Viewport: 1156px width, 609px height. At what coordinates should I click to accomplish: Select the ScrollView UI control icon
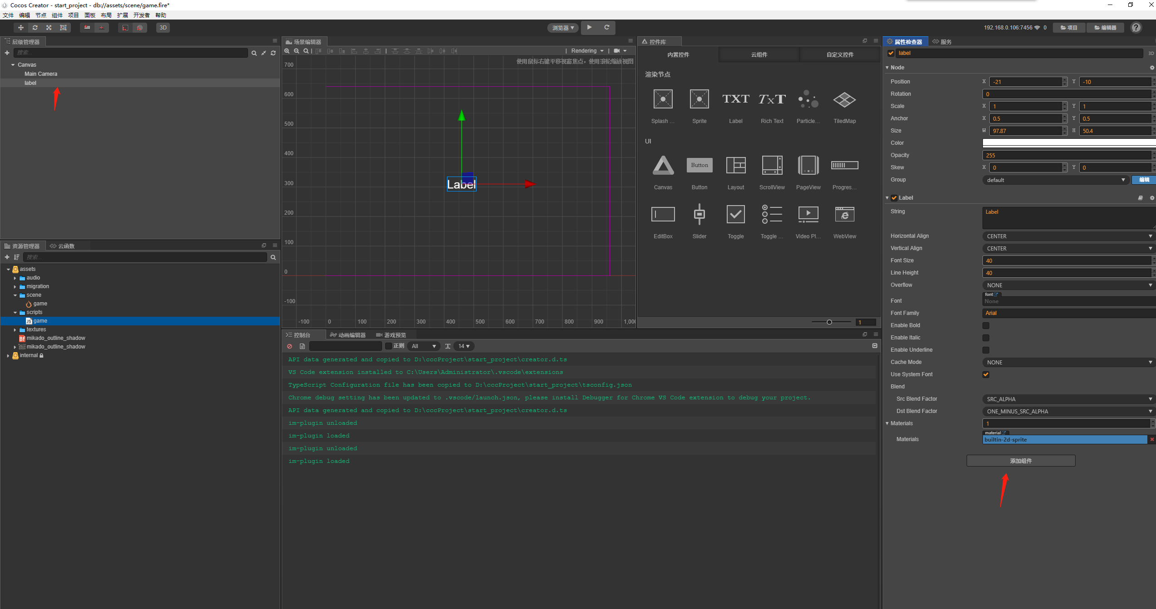coord(771,165)
